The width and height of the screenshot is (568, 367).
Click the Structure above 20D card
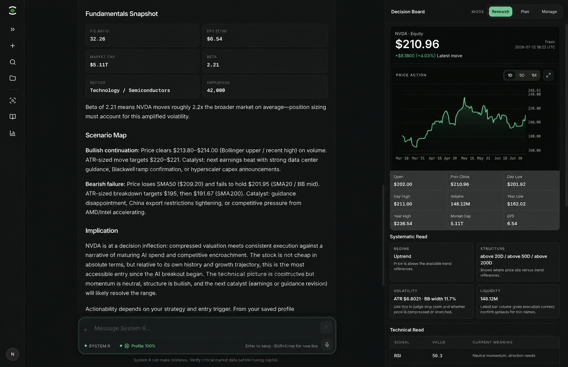(518, 262)
